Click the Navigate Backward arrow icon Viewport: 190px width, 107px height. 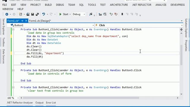pyautogui.click(x=7, y=14)
